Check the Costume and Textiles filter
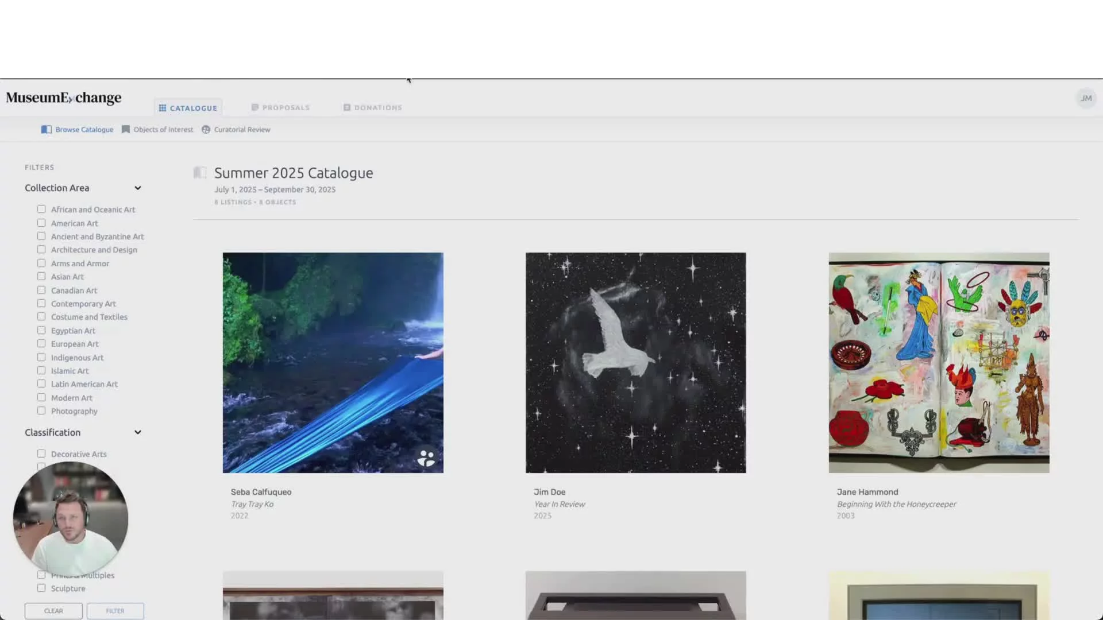This screenshot has width=1103, height=620. [41, 317]
